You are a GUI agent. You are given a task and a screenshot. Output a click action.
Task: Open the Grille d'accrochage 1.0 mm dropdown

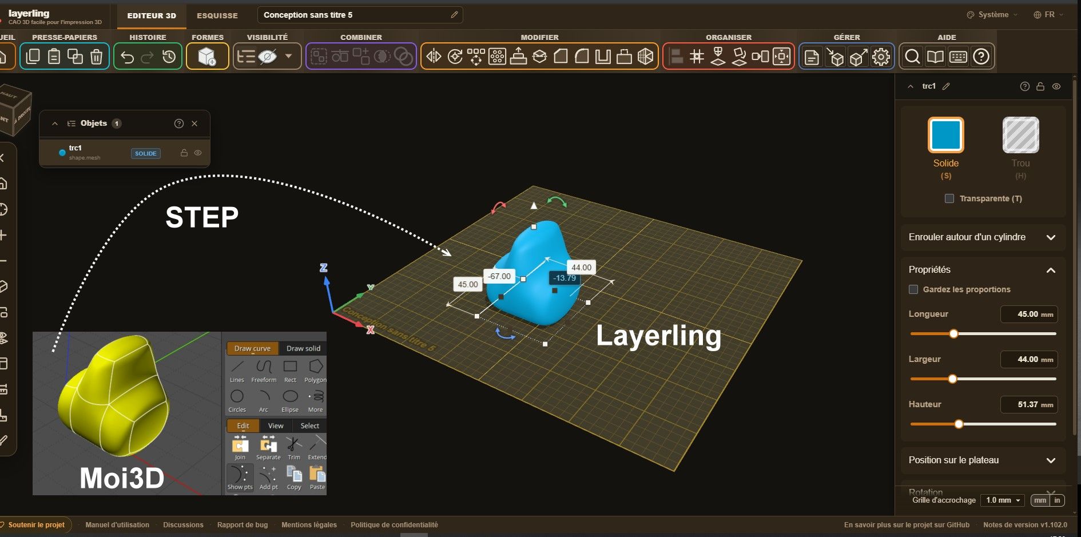[1003, 500]
